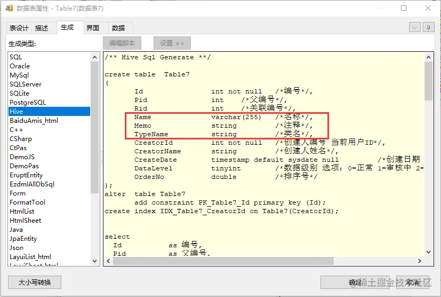Select JpaEntity generate type
The image size is (441, 297).
(49, 239)
